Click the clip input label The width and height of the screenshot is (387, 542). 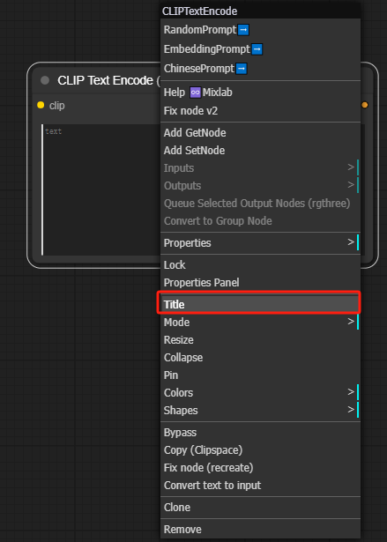tap(56, 106)
